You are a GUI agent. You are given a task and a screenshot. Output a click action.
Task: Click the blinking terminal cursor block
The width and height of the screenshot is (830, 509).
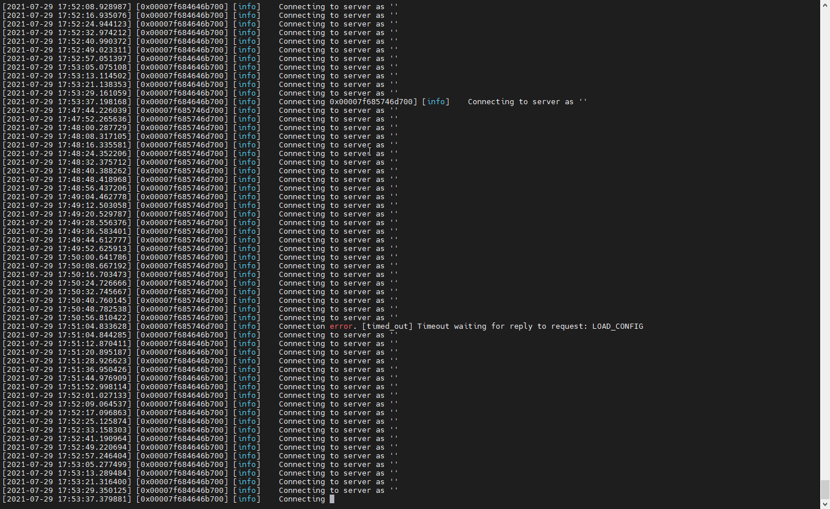tap(332, 499)
